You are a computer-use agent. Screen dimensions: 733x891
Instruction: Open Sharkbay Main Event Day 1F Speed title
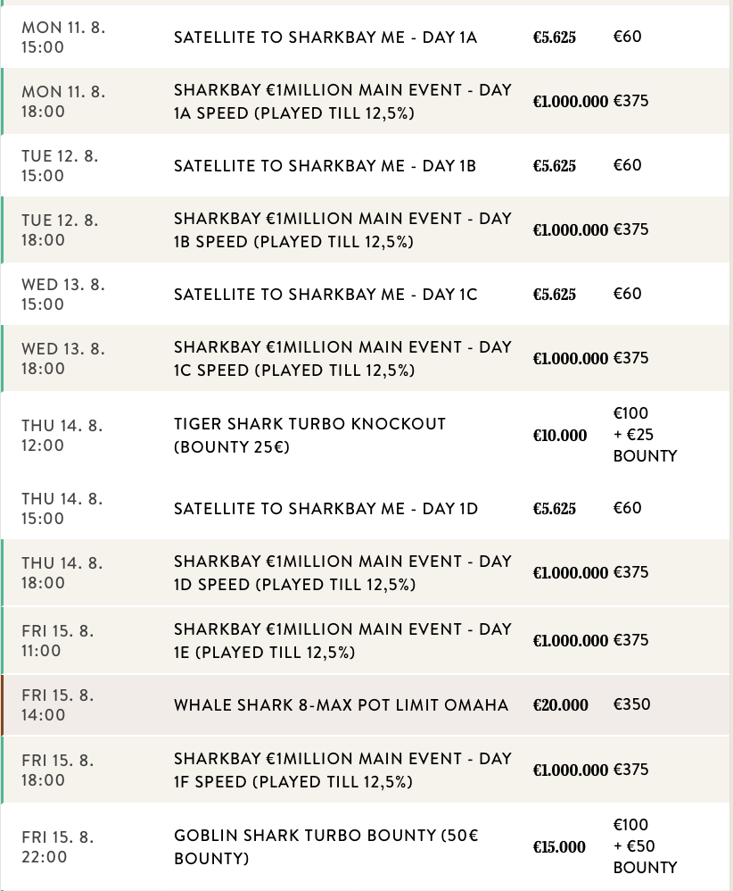coord(342,770)
